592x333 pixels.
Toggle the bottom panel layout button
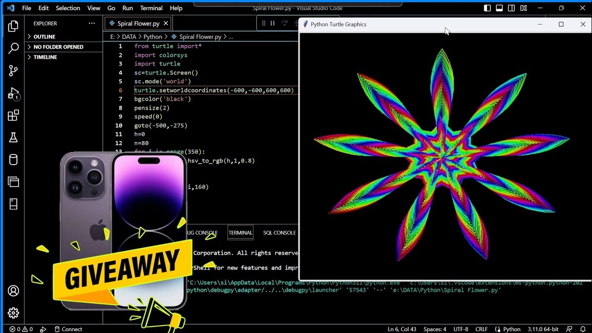click(x=499, y=8)
